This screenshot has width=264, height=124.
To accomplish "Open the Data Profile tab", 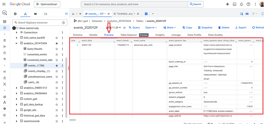I will [194, 35].
